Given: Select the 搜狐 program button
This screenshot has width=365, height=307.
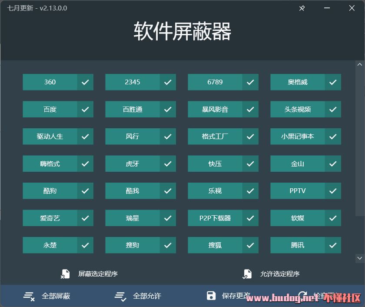Looking at the screenshot, I should click(215, 245).
